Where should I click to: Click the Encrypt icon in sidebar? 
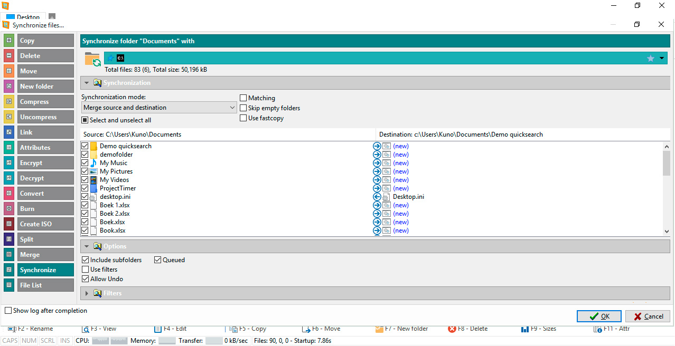coord(9,163)
